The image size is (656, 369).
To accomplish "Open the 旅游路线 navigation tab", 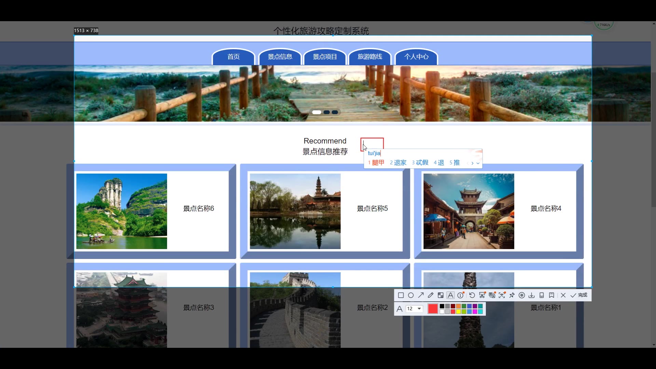I will [370, 57].
